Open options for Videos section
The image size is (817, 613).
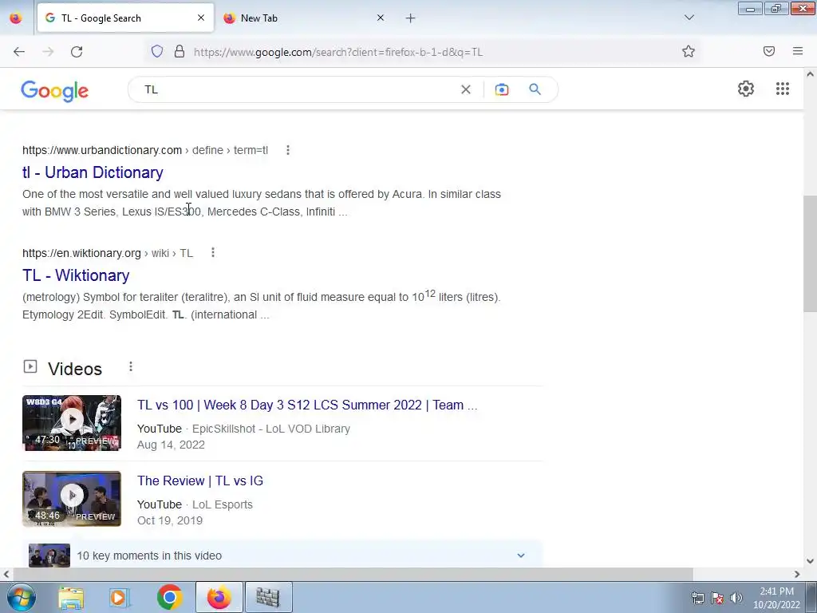pos(131,367)
